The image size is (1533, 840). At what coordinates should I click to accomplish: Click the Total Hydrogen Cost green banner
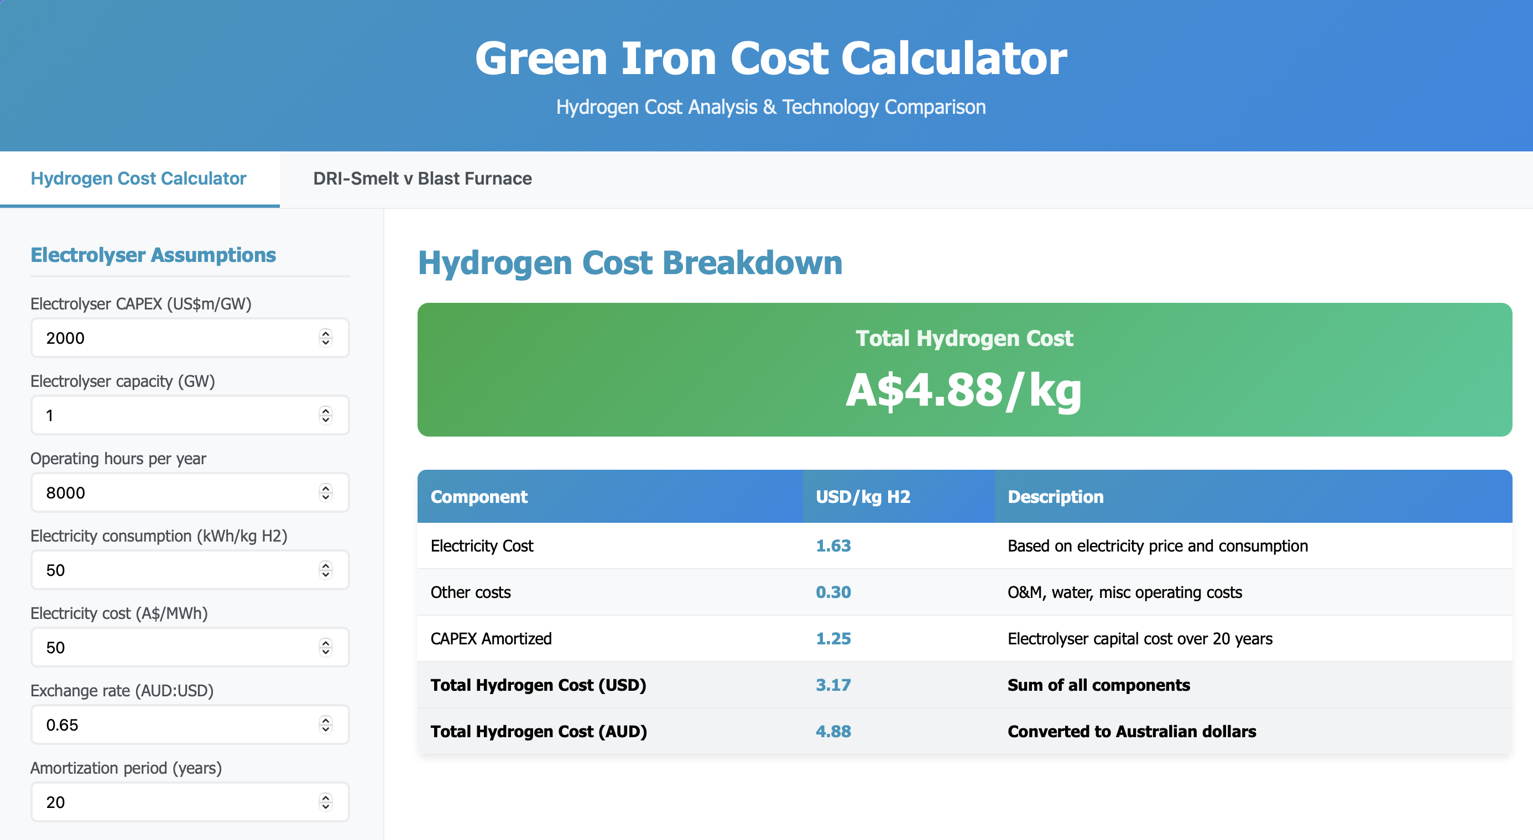point(964,369)
